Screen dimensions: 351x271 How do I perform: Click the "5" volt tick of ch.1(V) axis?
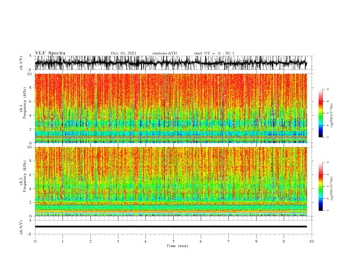[x=31, y=56]
